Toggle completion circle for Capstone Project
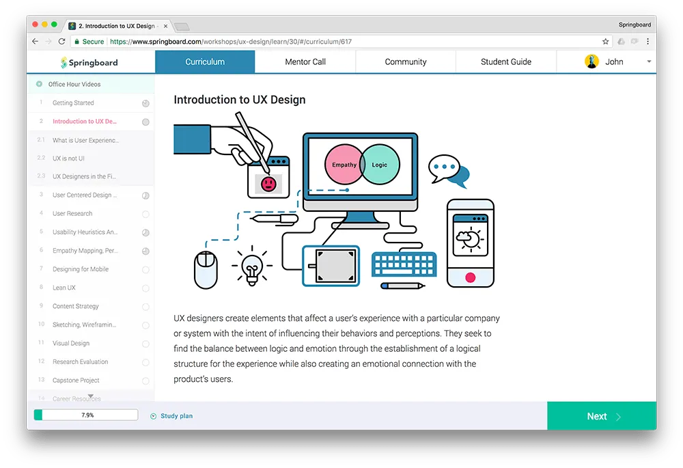683x468 pixels. tap(145, 381)
